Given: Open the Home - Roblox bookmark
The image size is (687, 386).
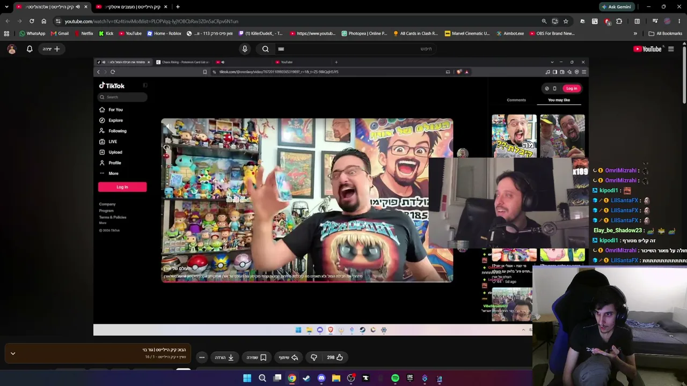Looking at the screenshot, I should [163, 33].
